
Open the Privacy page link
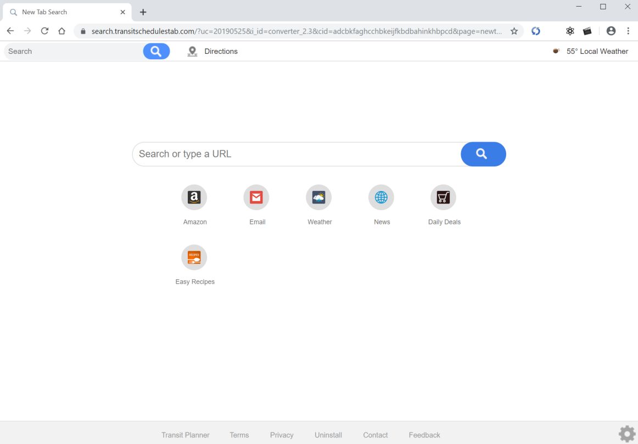point(282,435)
